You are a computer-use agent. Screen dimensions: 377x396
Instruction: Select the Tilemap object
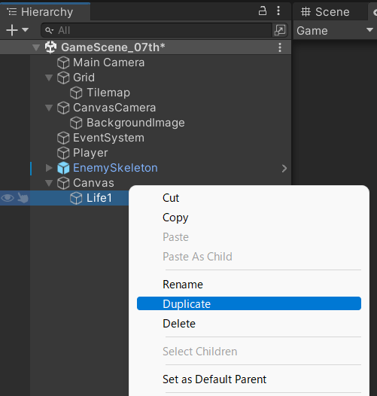[x=108, y=93]
